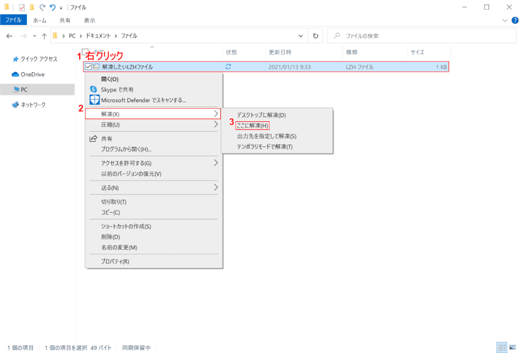Viewport: 520px width, 353px height.
Task: Go back with the left arrow button
Action: [9, 36]
